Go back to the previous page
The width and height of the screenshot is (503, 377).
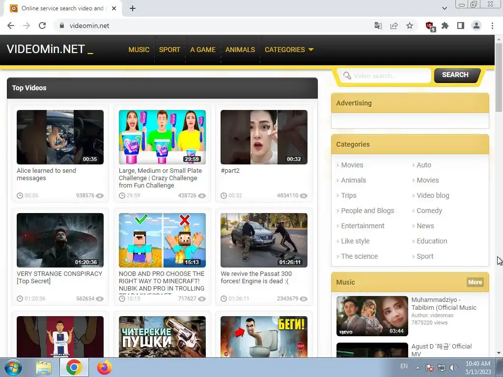tap(11, 26)
